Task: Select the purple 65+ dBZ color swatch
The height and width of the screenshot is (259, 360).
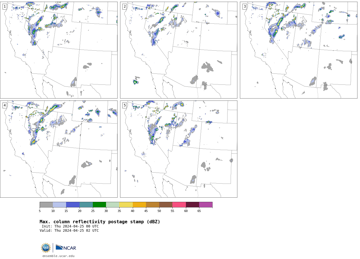Action: pyautogui.click(x=206, y=205)
